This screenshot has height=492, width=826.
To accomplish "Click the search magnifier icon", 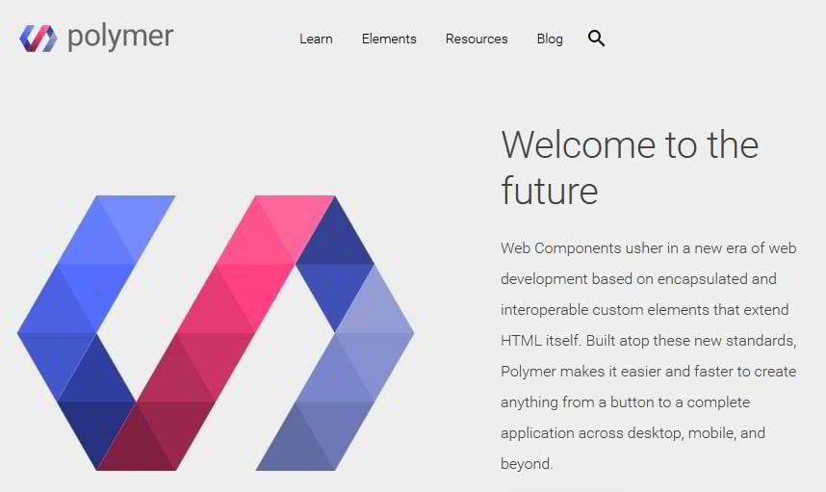I will [x=597, y=39].
